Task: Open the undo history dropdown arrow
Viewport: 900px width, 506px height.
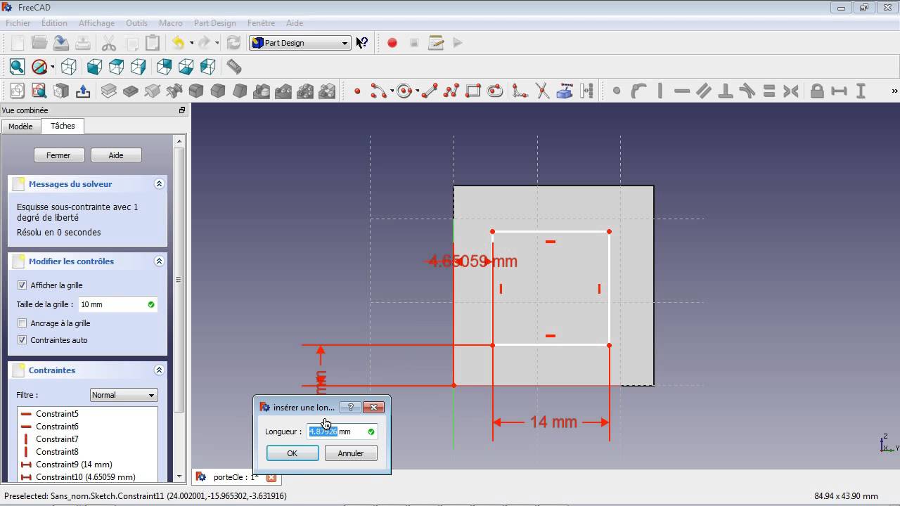Action: point(191,43)
